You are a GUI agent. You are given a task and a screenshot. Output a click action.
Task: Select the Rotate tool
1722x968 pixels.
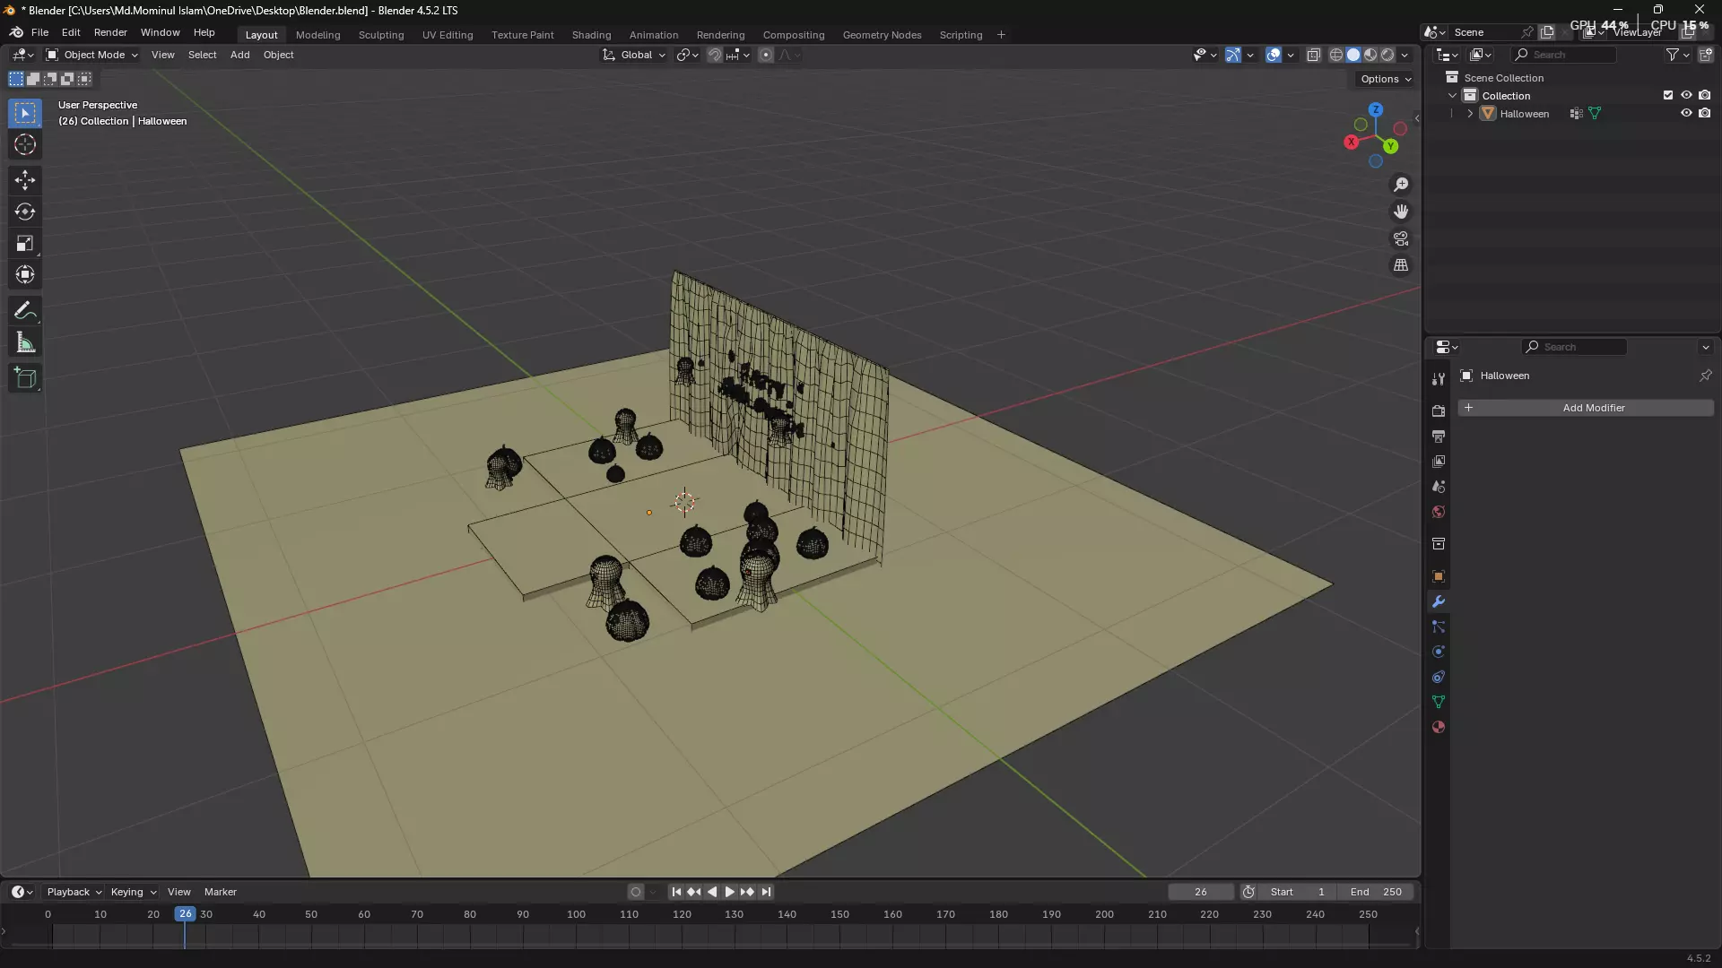[x=24, y=212]
